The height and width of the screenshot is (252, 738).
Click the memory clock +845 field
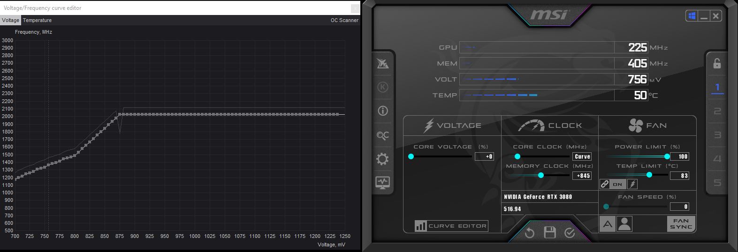coord(582,176)
